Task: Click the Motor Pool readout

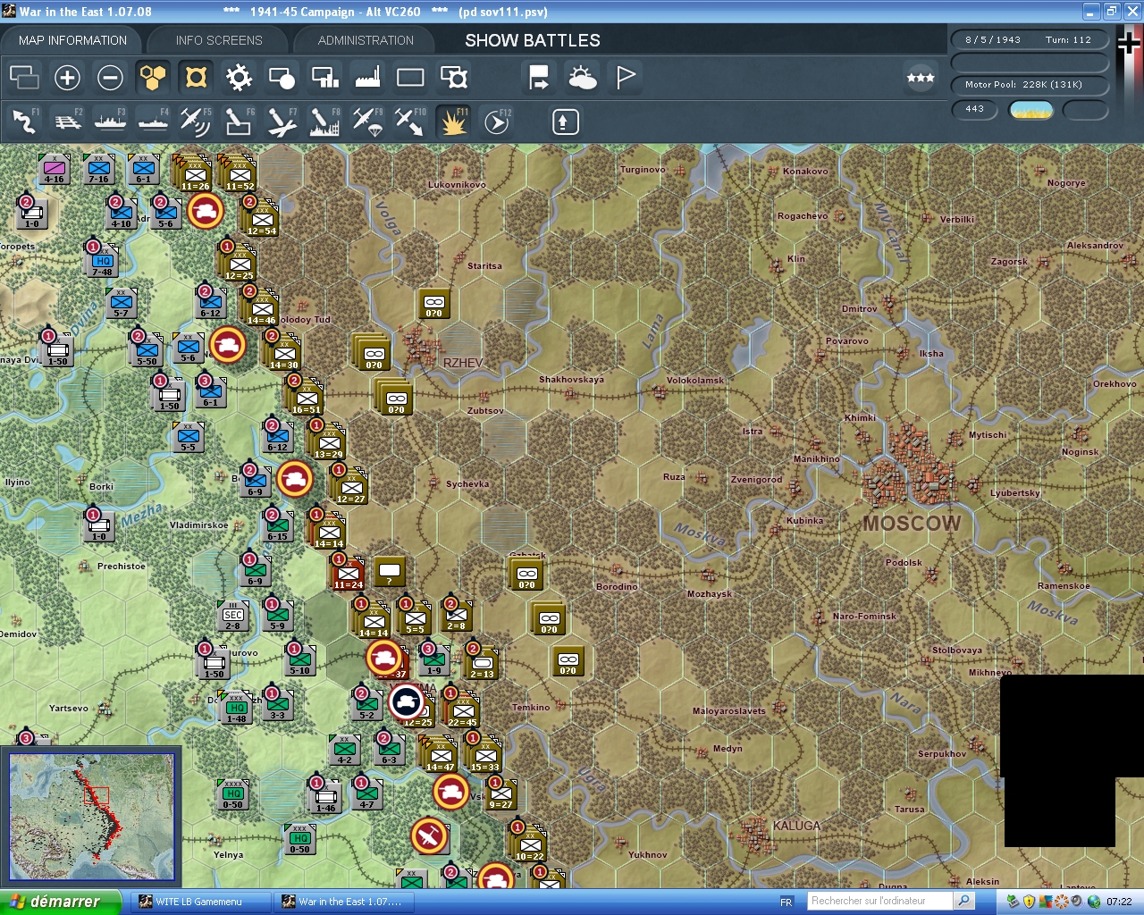Action: pos(1030,85)
